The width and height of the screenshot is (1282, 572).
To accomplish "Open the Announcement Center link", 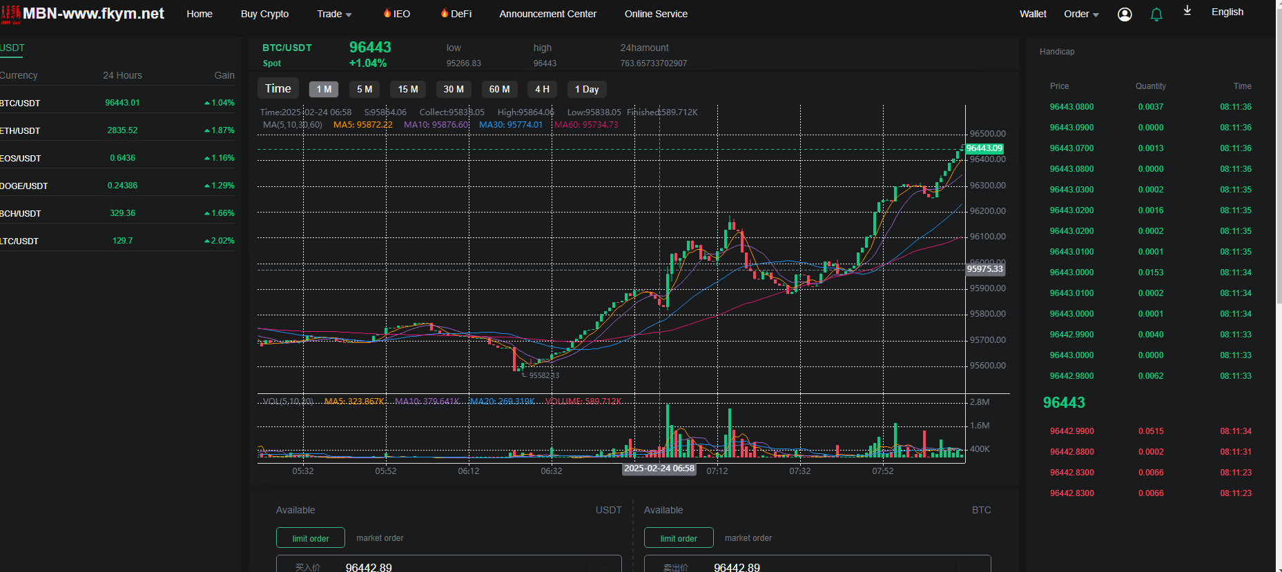I will pos(547,14).
